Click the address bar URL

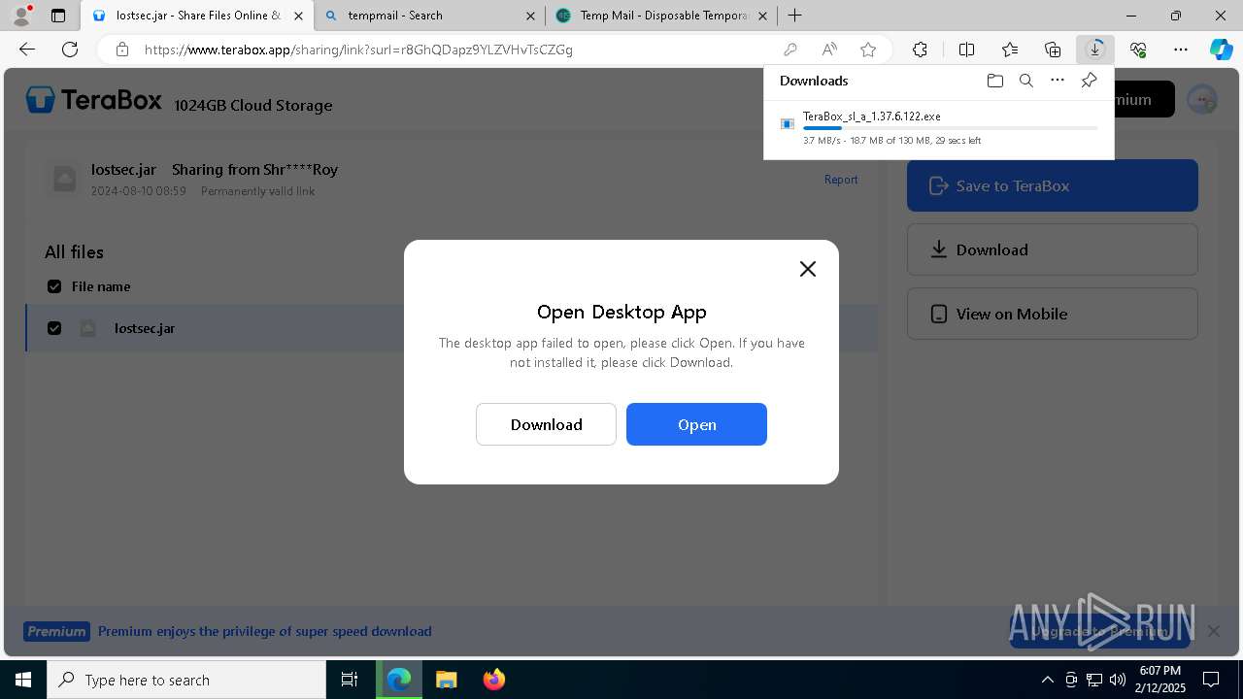358,50
